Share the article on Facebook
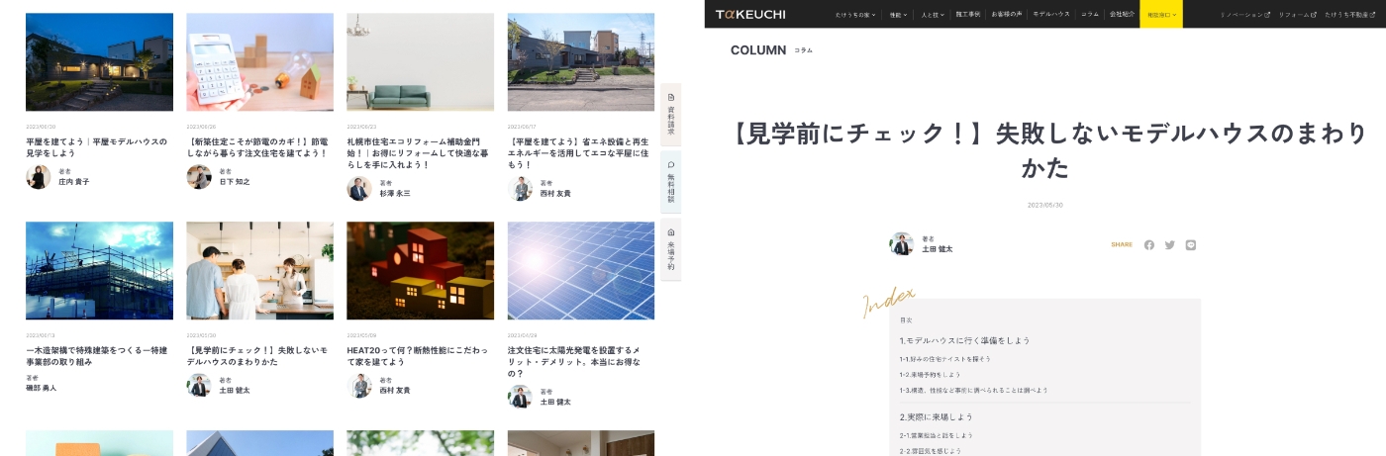1386x456 pixels. click(1148, 244)
